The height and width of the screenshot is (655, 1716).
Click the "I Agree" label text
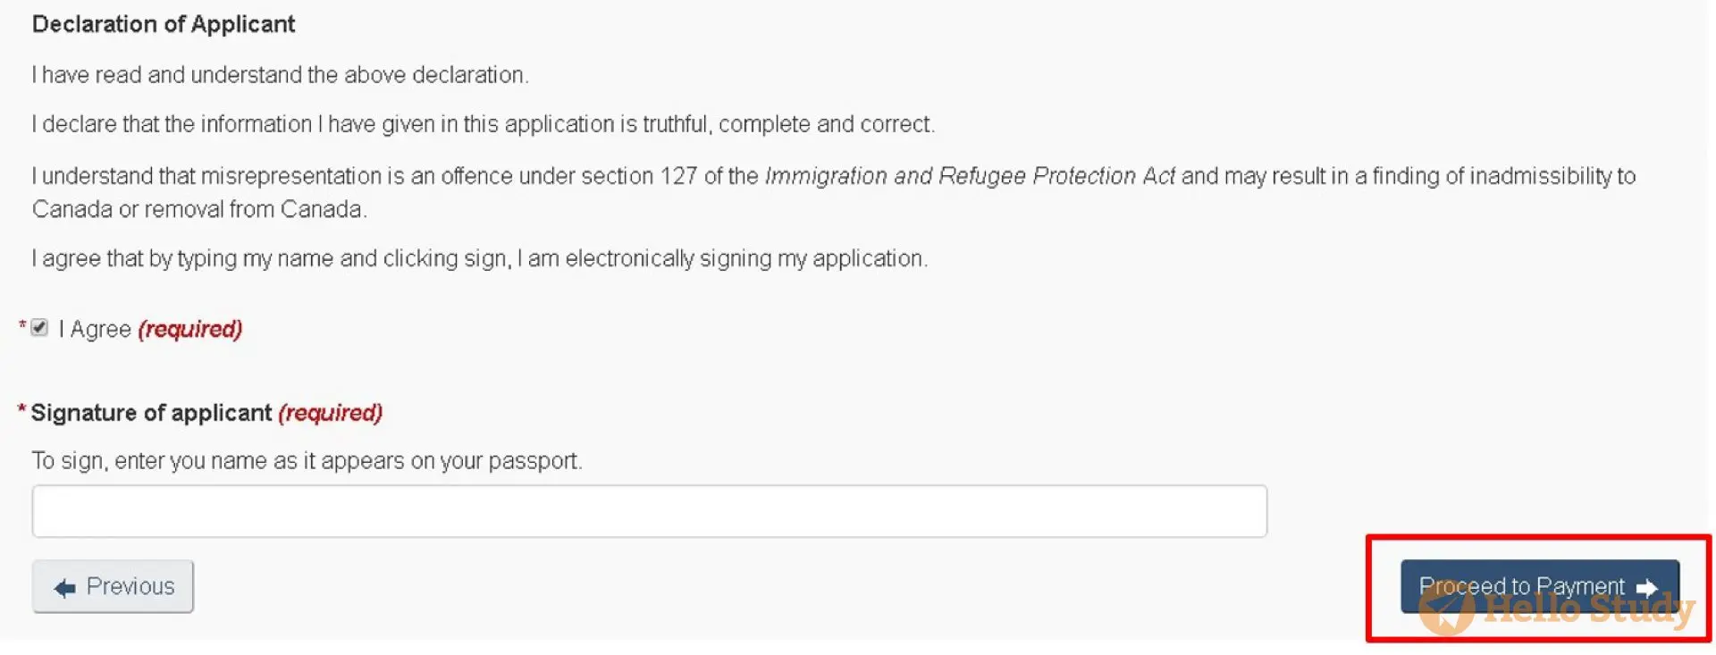95,329
